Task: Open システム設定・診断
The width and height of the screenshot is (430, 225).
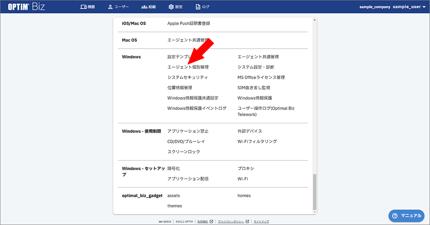Action: click(x=256, y=67)
